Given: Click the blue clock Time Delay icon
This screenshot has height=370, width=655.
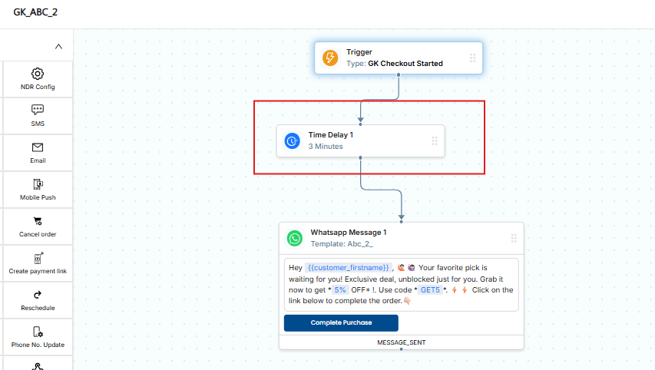Looking at the screenshot, I should pos(292,140).
